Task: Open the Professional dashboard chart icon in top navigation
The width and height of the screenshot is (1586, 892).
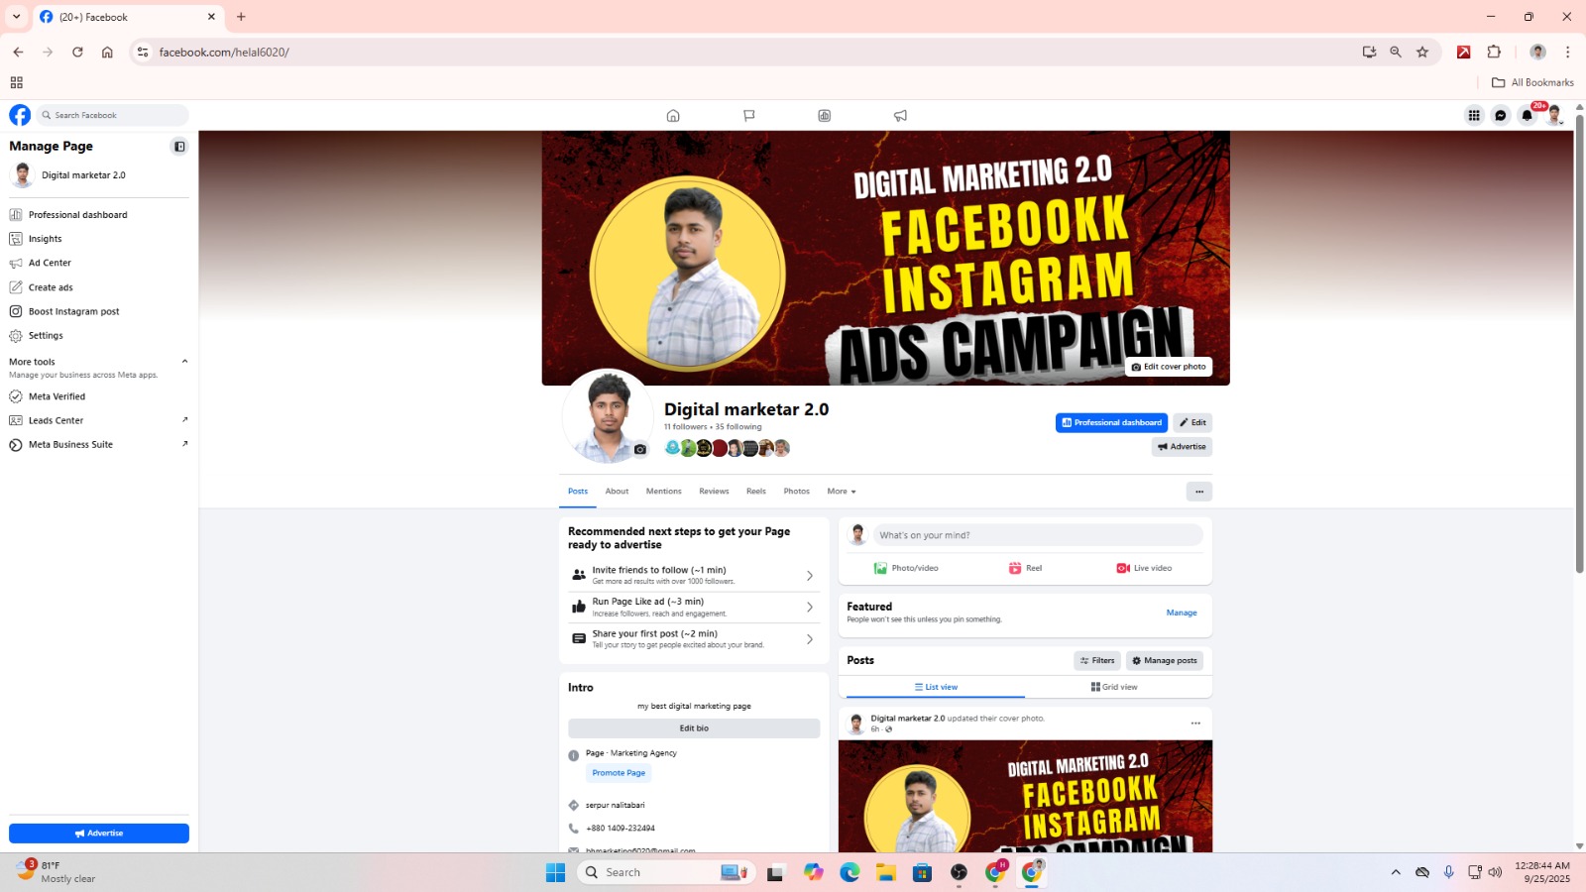Action: 825,116
